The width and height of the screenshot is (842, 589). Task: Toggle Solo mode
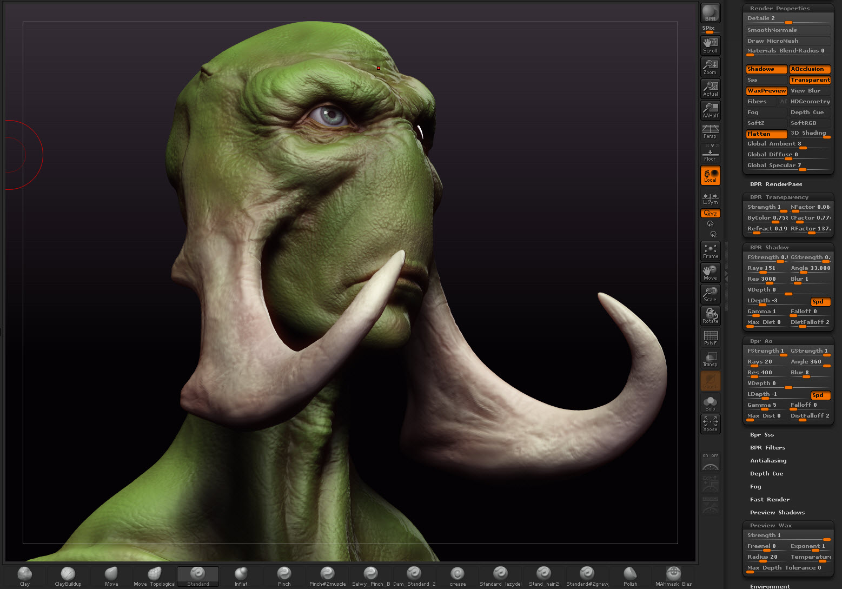coord(710,403)
